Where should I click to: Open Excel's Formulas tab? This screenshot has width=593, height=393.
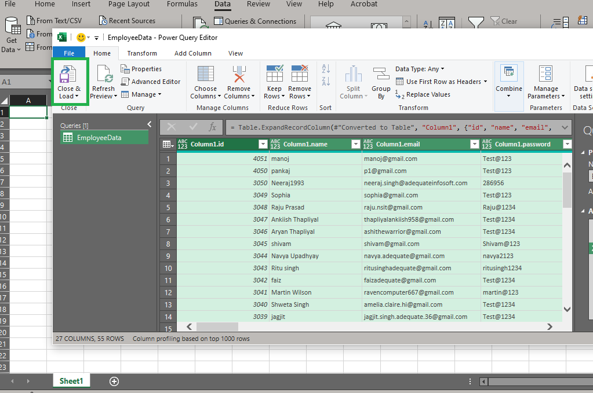(x=182, y=4)
